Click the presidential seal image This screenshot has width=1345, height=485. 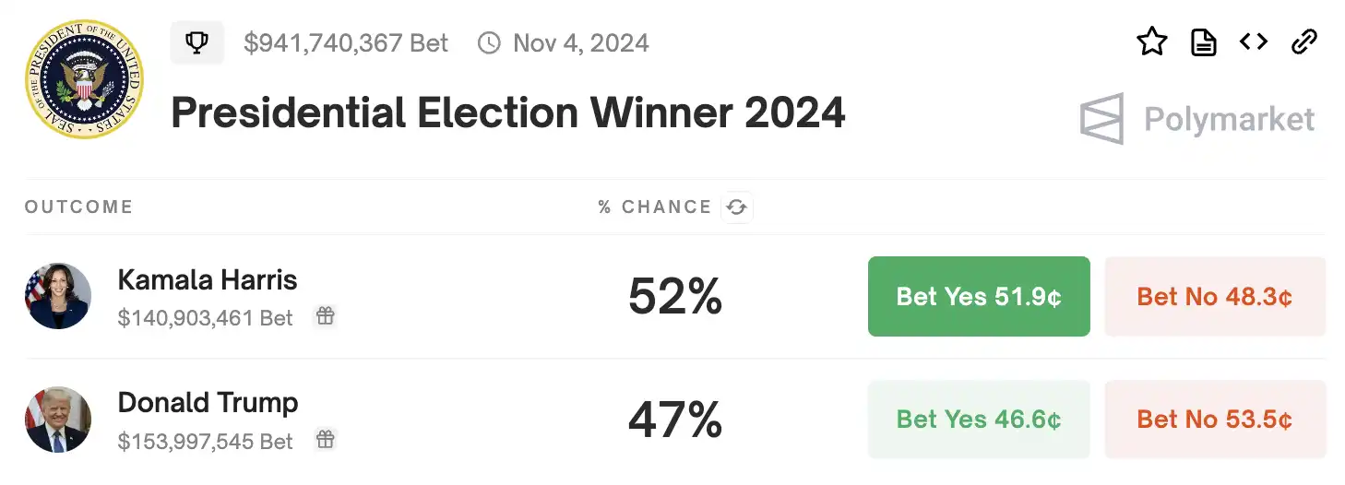click(x=85, y=79)
